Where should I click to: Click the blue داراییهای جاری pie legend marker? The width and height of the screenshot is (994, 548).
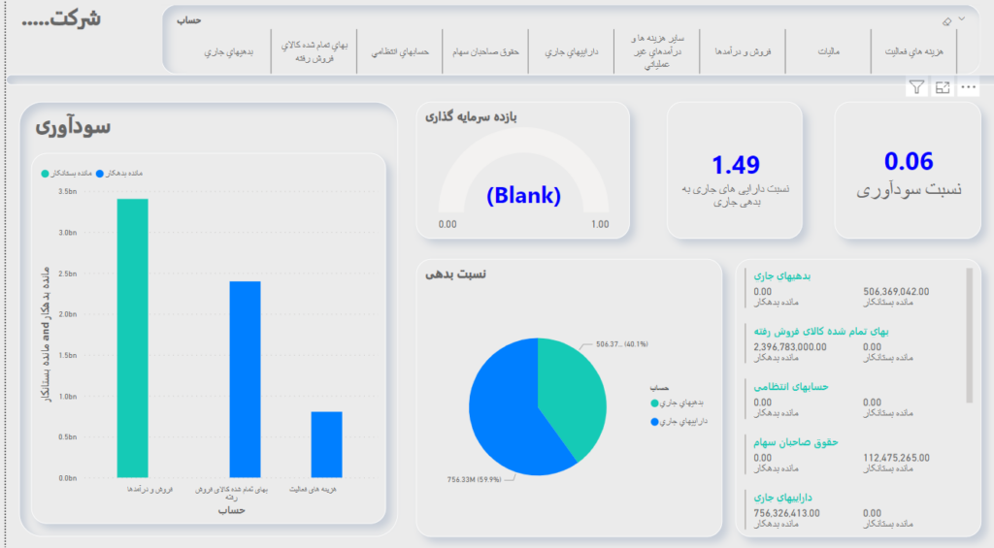click(654, 422)
